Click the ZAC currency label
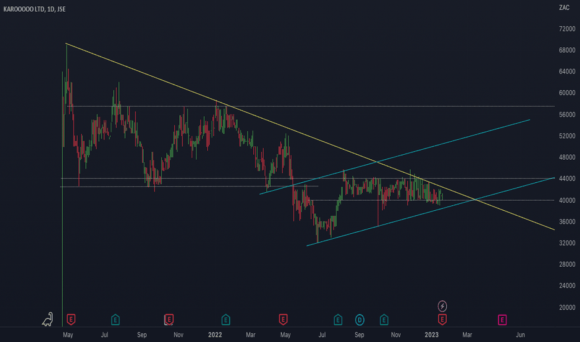The height and width of the screenshot is (342, 580). point(564,7)
